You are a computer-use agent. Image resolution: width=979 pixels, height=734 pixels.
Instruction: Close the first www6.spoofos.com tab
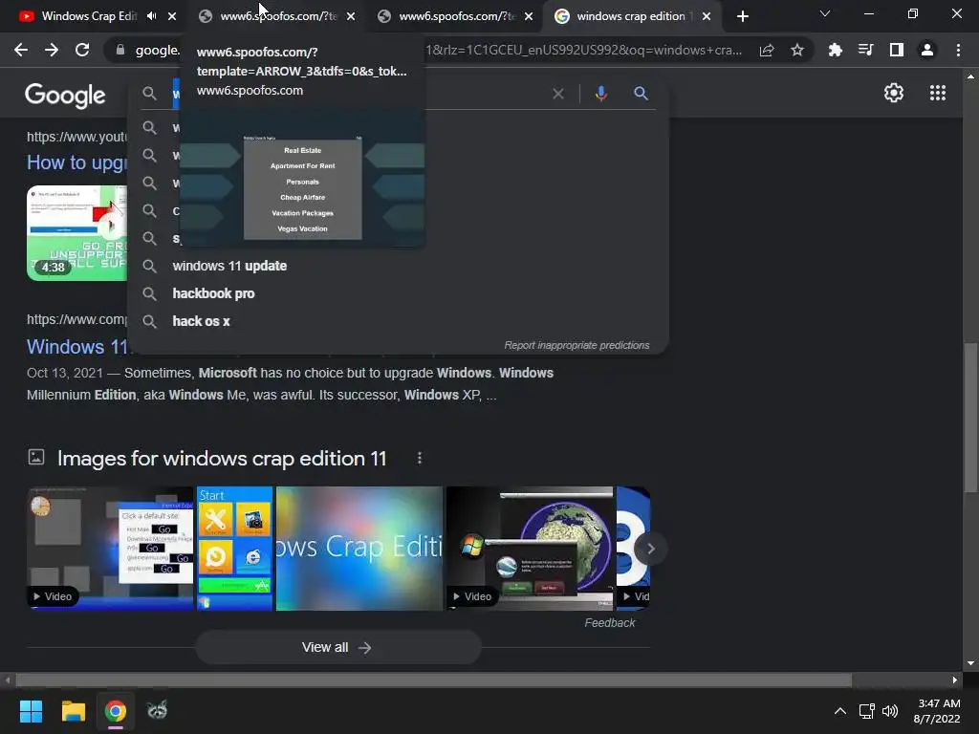pos(351,17)
